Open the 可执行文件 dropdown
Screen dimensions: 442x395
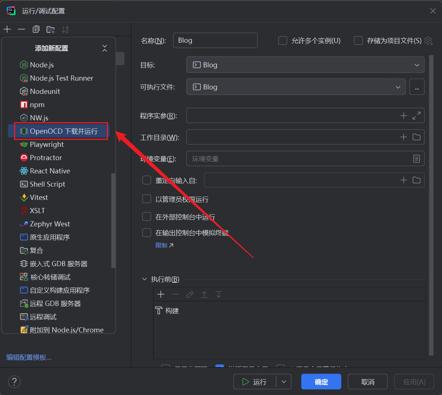click(x=296, y=87)
